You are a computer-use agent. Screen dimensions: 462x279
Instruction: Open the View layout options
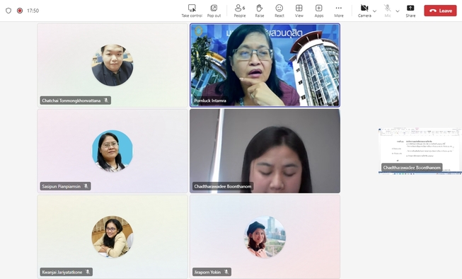[x=299, y=11]
